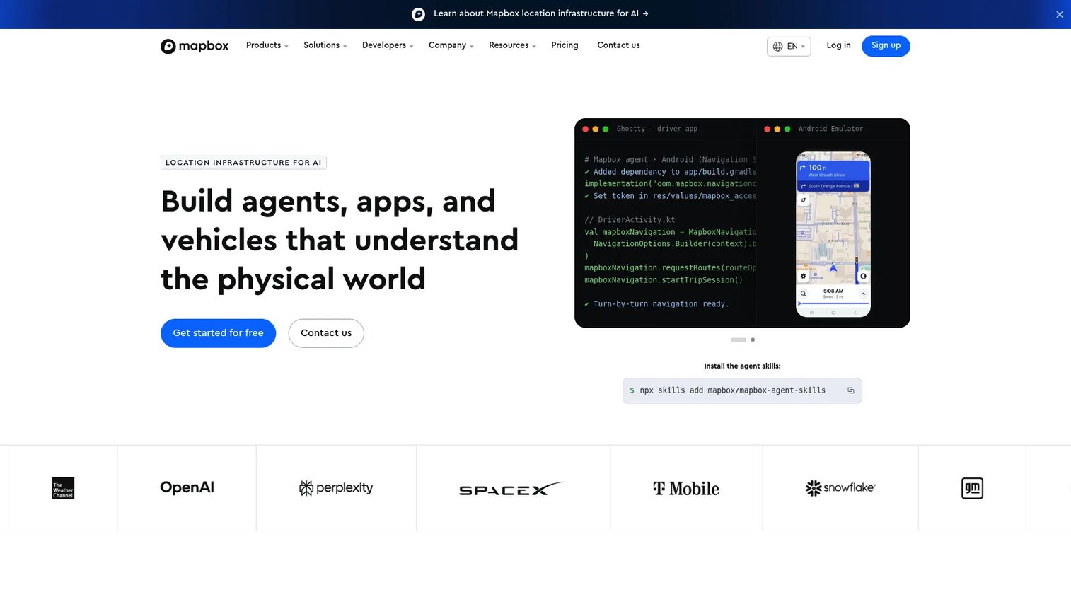Click the Build agents, apps, and vehicles headline
This screenshot has width=1071, height=602.
click(x=340, y=240)
